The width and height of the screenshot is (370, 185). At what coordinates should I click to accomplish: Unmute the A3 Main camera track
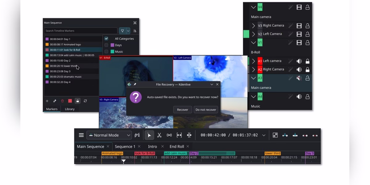(x=299, y=78)
